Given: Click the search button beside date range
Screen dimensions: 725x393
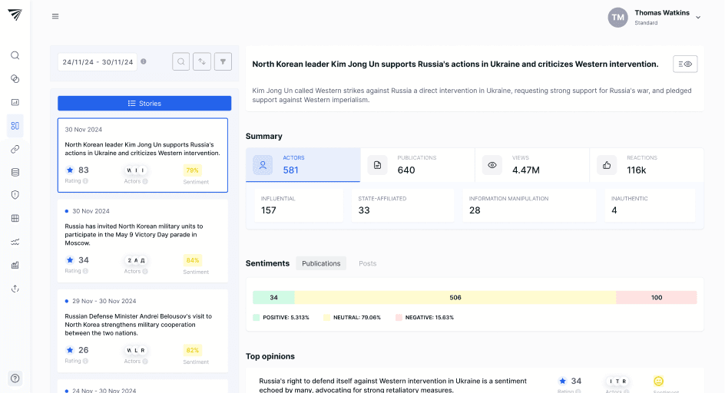Looking at the screenshot, I should click(180, 61).
